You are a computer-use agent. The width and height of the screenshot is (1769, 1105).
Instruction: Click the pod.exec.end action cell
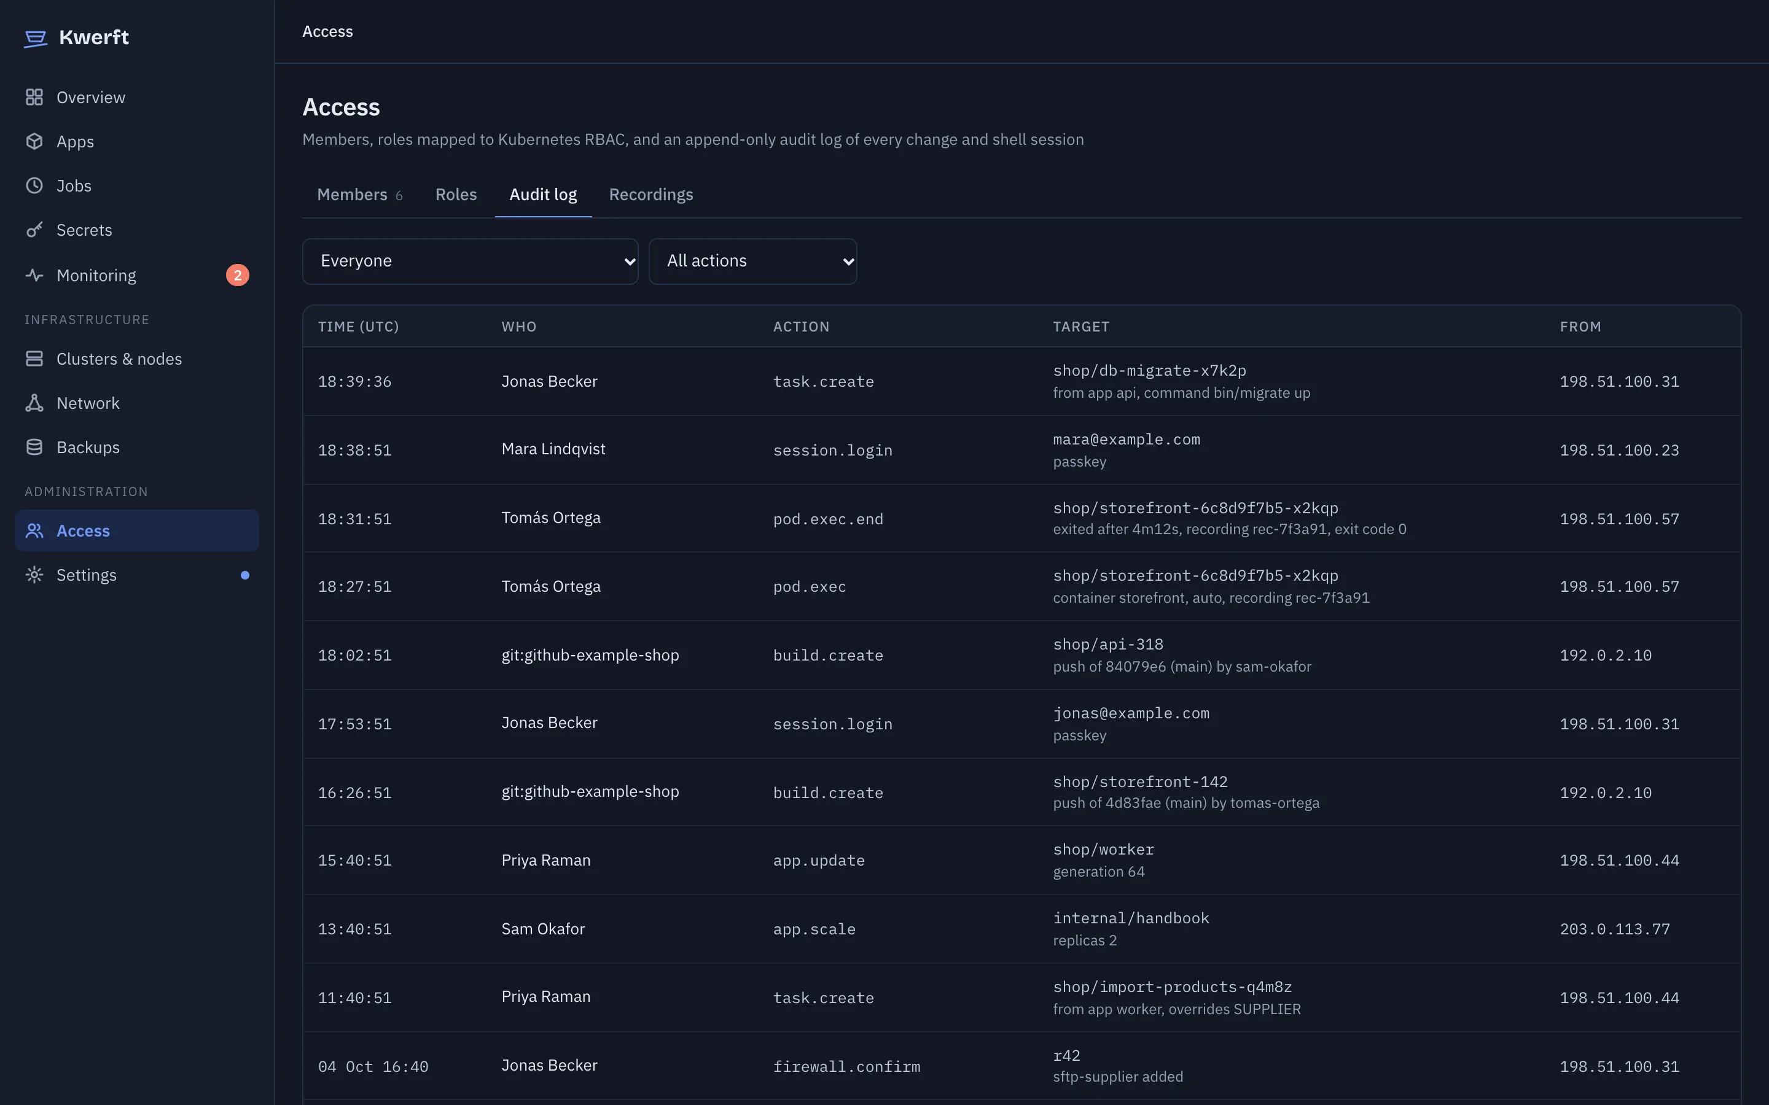[828, 519]
